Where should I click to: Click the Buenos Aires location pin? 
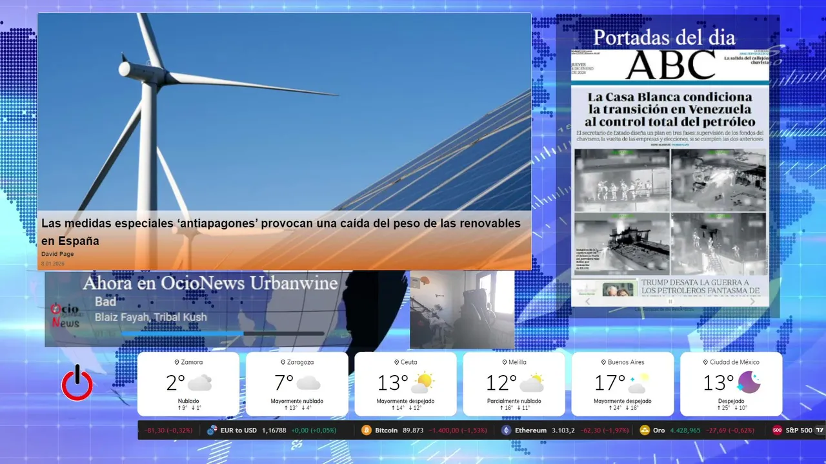tap(603, 362)
